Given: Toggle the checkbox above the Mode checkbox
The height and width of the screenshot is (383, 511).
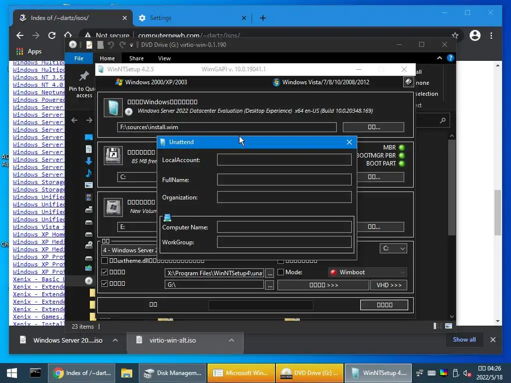Looking at the screenshot, I should (x=280, y=261).
